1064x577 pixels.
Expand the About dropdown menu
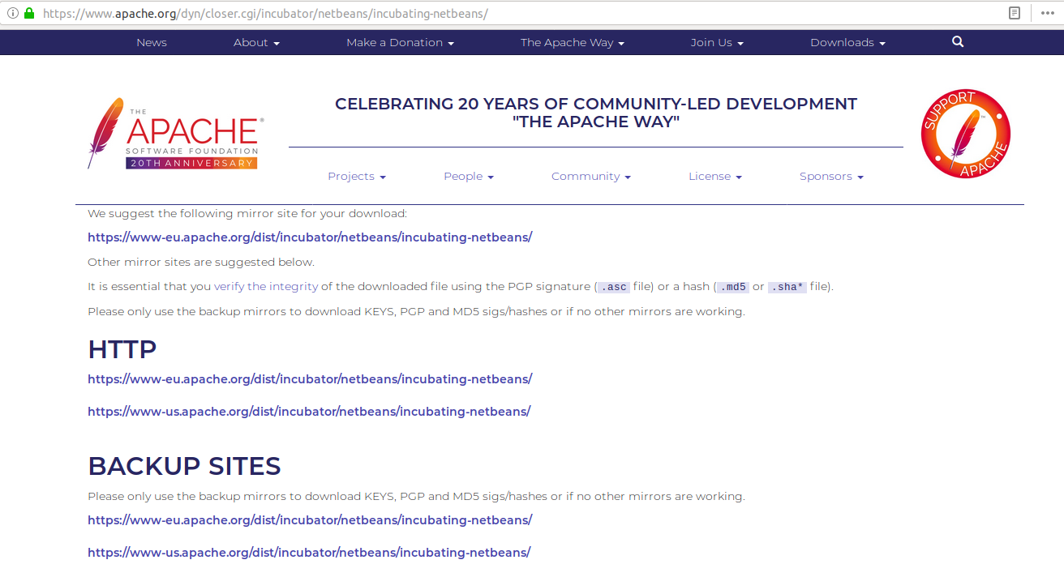[256, 43]
